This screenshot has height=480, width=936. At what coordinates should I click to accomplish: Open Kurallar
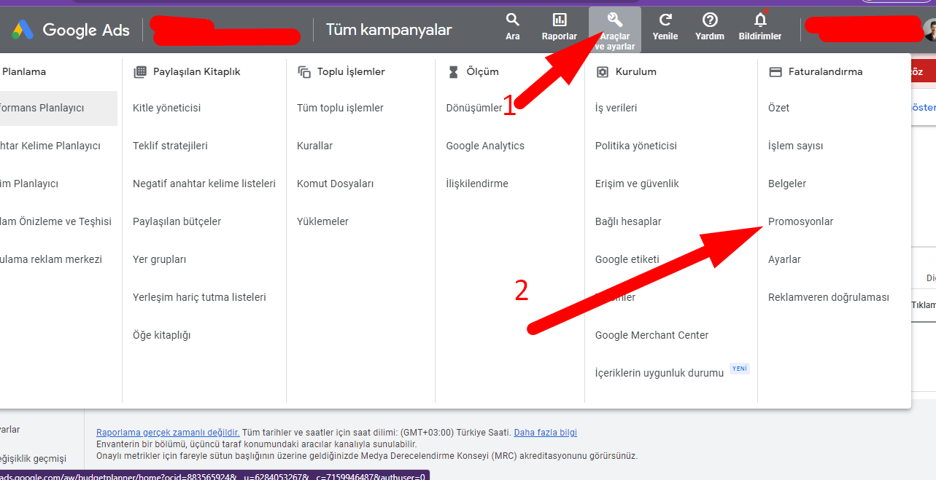(x=314, y=146)
